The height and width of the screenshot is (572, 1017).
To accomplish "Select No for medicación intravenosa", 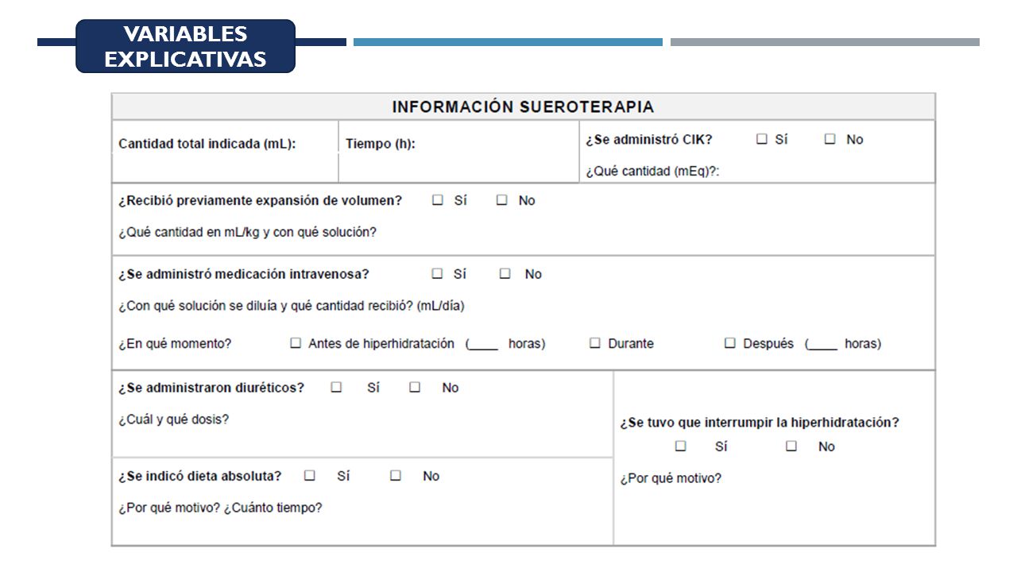I will (505, 273).
